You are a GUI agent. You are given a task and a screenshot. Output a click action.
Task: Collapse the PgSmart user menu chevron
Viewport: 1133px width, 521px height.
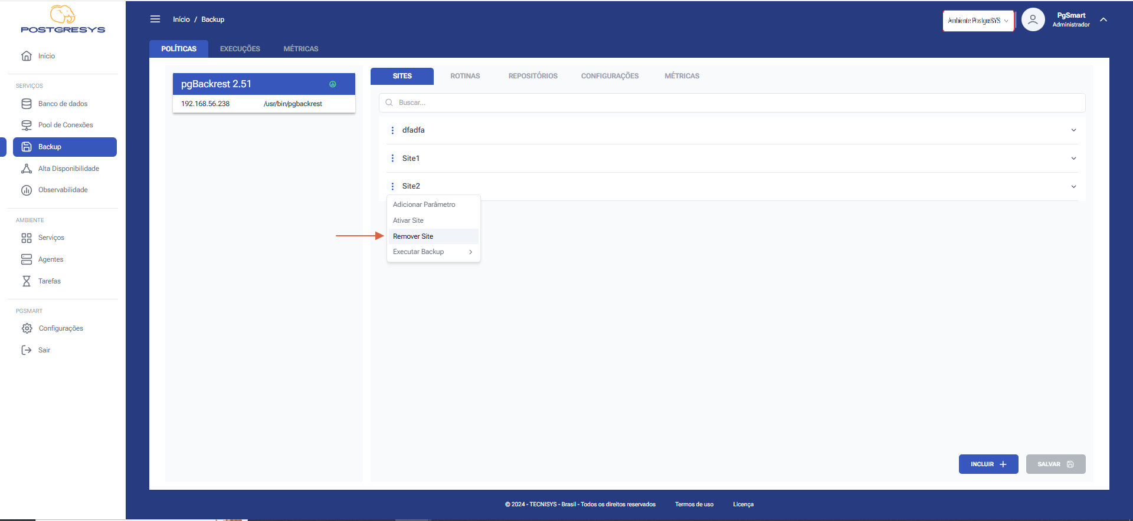(1103, 19)
